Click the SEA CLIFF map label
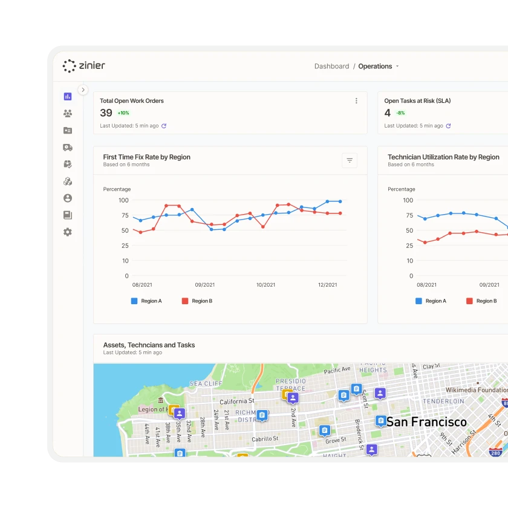The height and width of the screenshot is (508, 508). point(206,383)
